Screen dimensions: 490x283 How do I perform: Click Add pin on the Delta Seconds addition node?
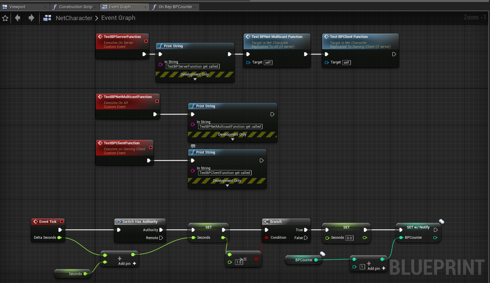[x=127, y=264]
